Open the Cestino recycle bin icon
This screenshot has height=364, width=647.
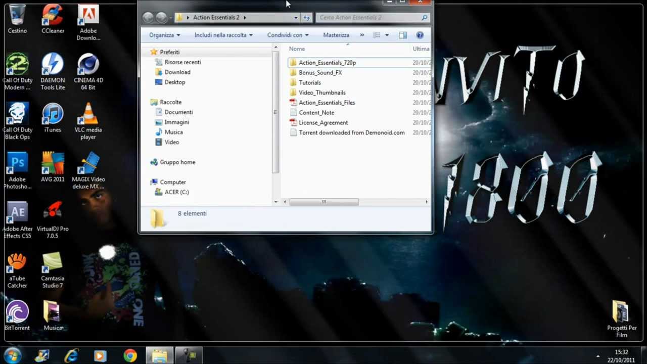coord(17,19)
